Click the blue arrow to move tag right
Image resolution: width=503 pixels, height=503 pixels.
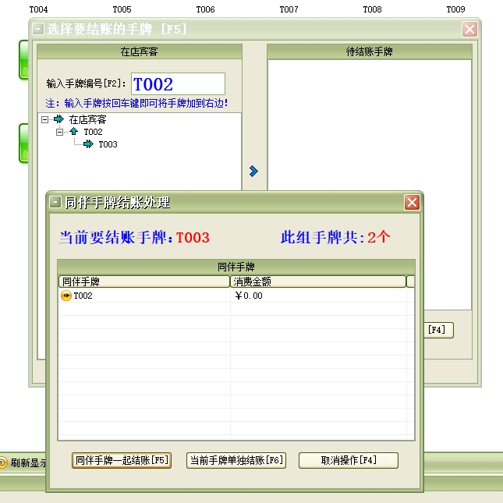[x=253, y=172]
